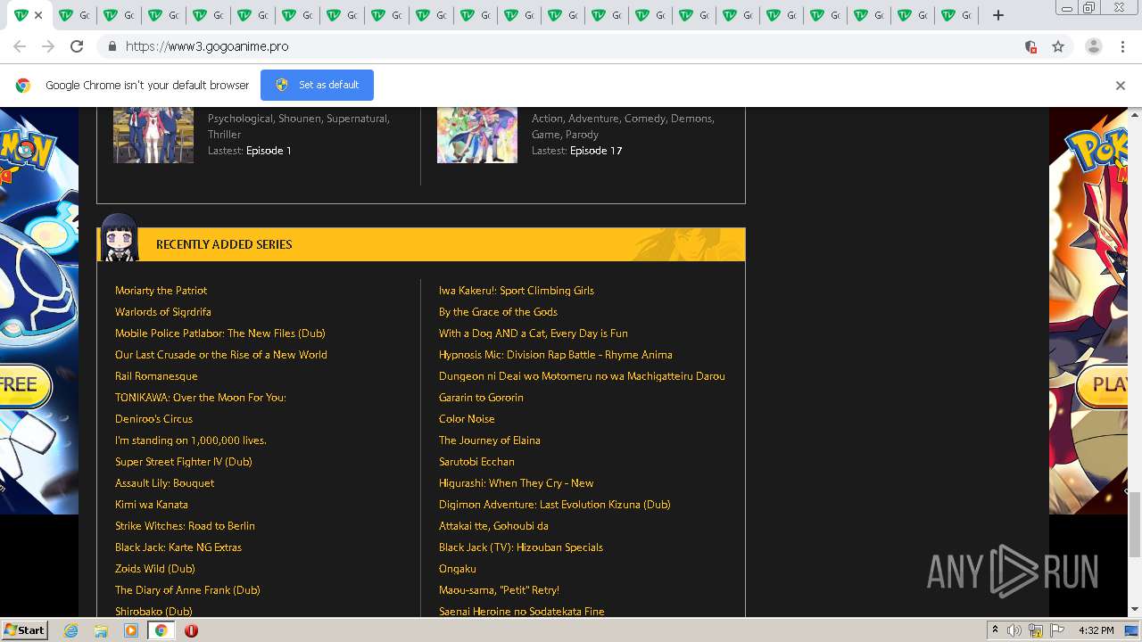Open Rail Romanesque link
The width and height of the screenshot is (1142, 642).
(x=156, y=376)
